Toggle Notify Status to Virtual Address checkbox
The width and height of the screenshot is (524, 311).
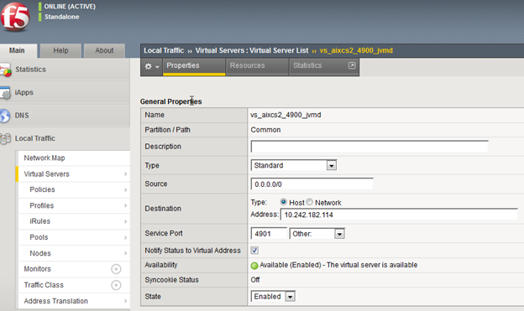pyautogui.click(x=254, y=251)
